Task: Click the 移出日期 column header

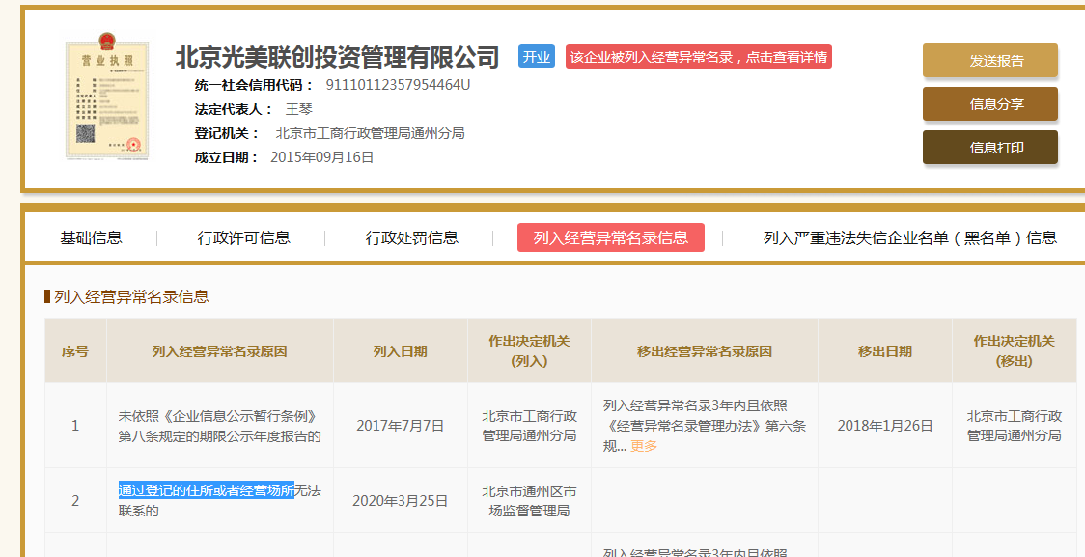Action: click(x=884, y=351)
